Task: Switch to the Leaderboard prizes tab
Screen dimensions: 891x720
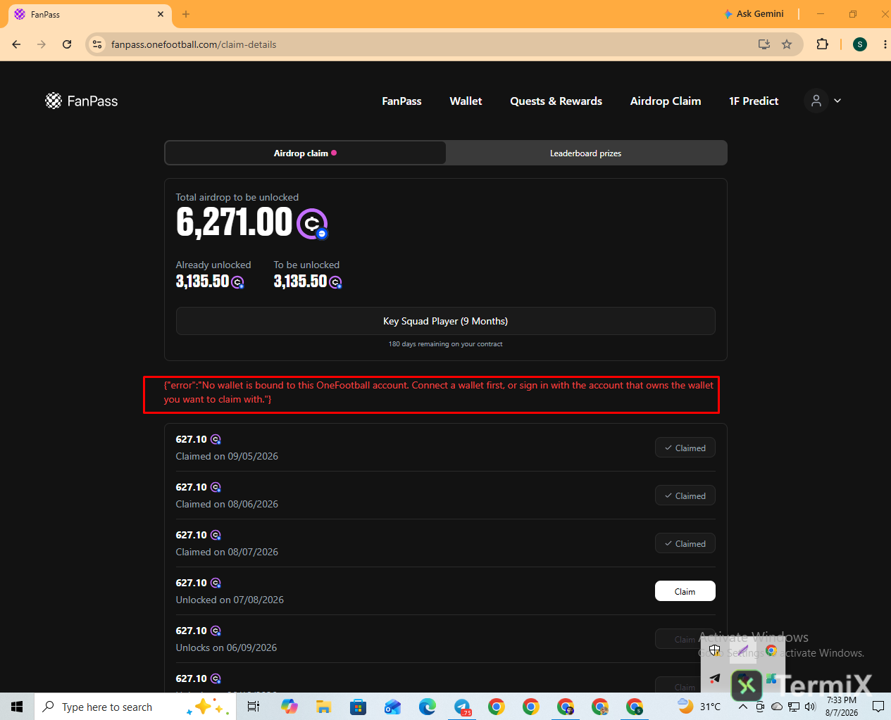Action: click(x=585, y=153)
